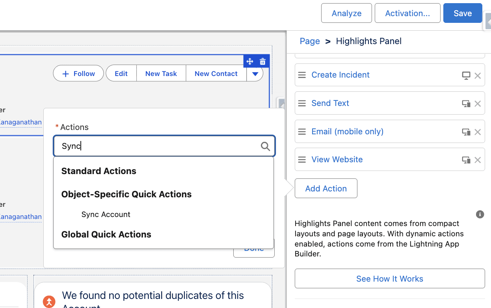
Task: Click Add Action to insert a new action
Action: pyautogui.click(x=326, y=188)
